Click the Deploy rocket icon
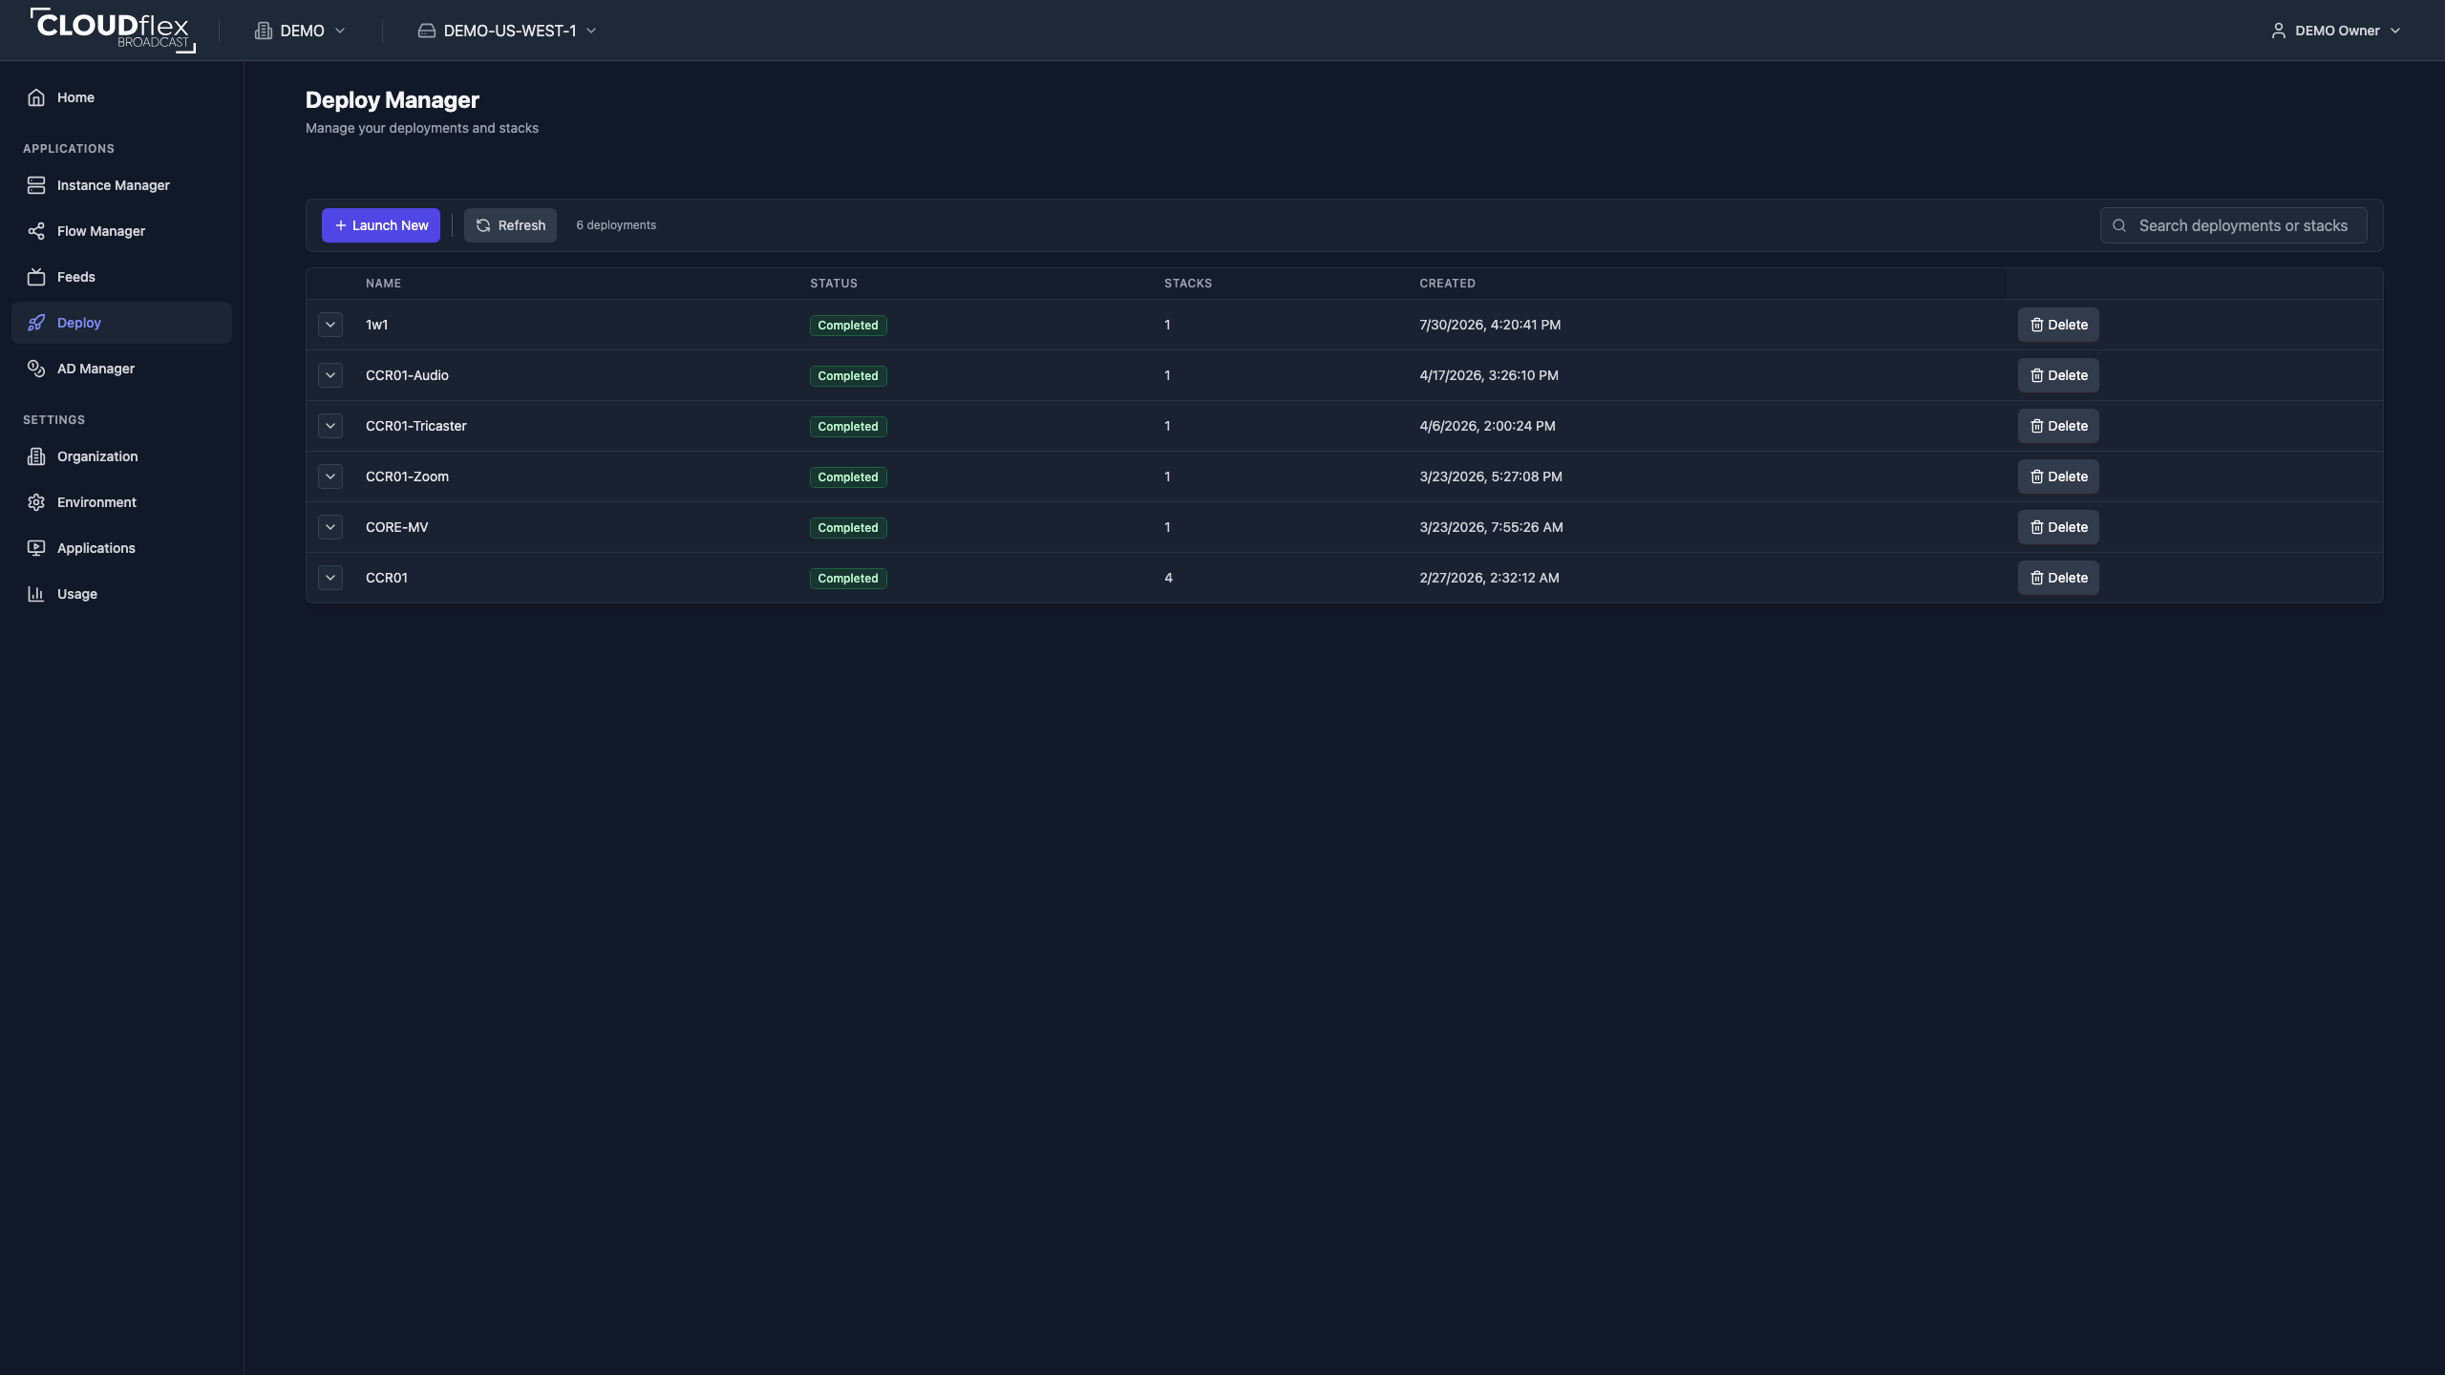 tap(36, 323)
